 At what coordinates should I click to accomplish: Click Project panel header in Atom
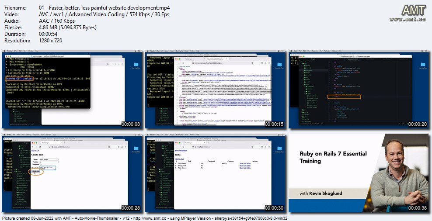[313, 59]
